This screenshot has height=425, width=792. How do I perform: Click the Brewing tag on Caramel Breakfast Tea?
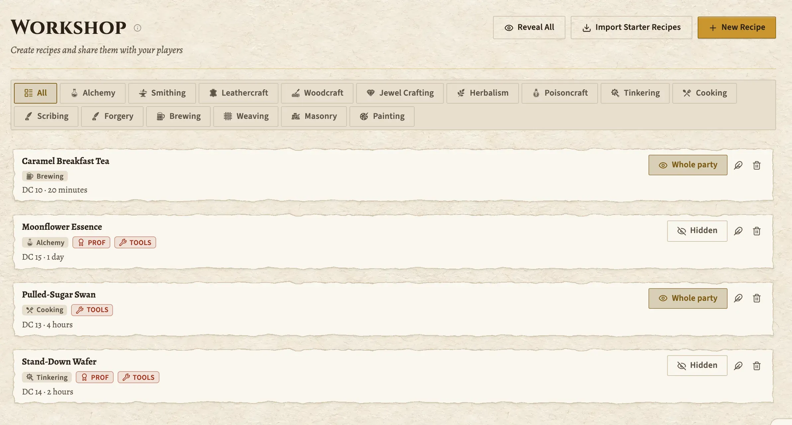45,176
